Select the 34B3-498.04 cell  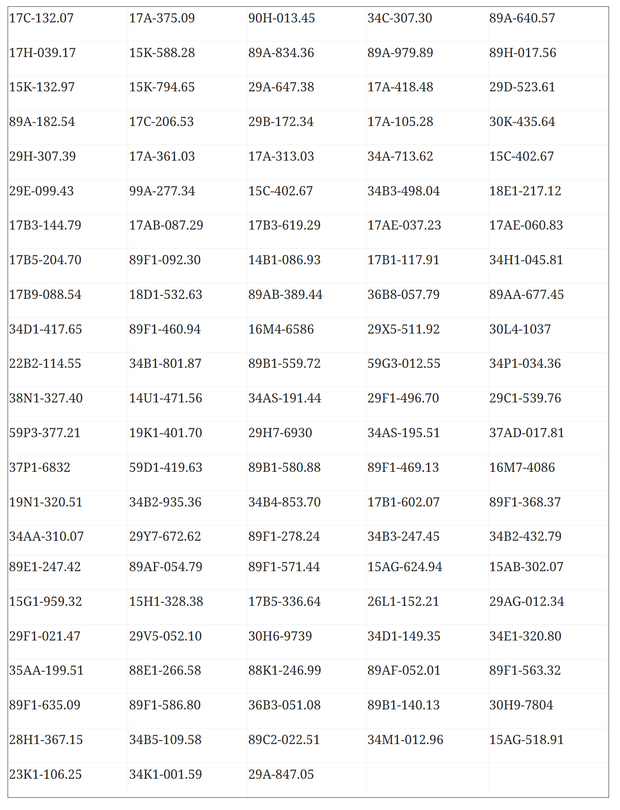tap(427, 197)
